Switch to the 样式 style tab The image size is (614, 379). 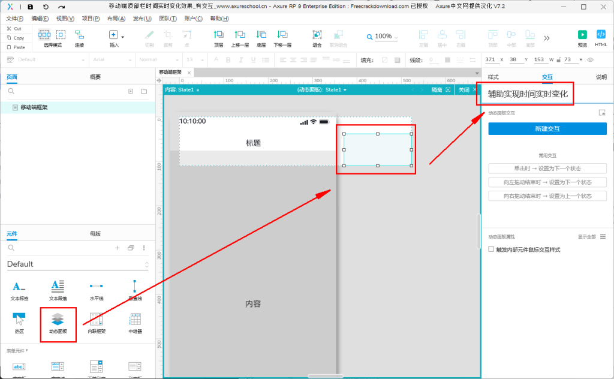493,77
